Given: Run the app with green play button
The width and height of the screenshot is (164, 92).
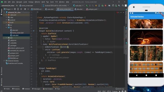Looking at the screenshot, I should coord(87,6).
